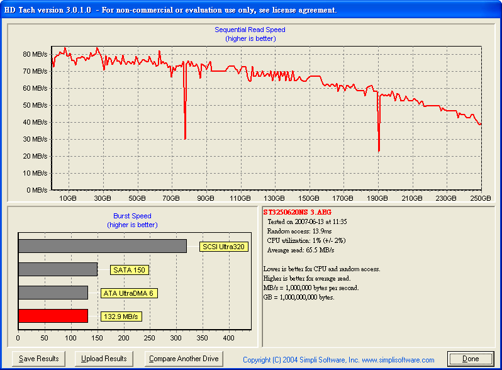Click the Save Results button
Image resolution: width=502 pixels, height=370 pixels.
click(x=39, y=359)
